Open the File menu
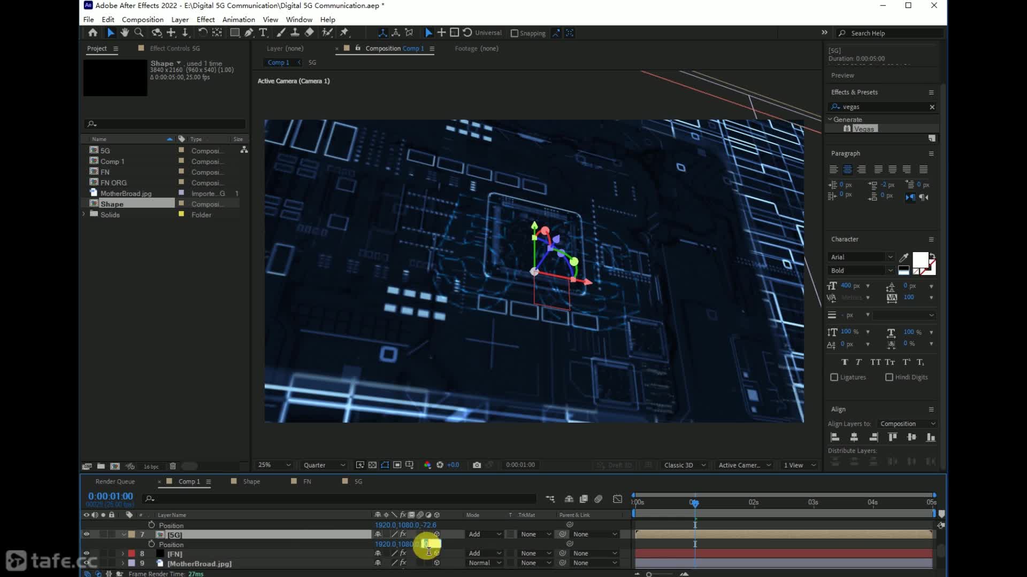Screen dimensions: 1027x577 click(x=88, y=19)
